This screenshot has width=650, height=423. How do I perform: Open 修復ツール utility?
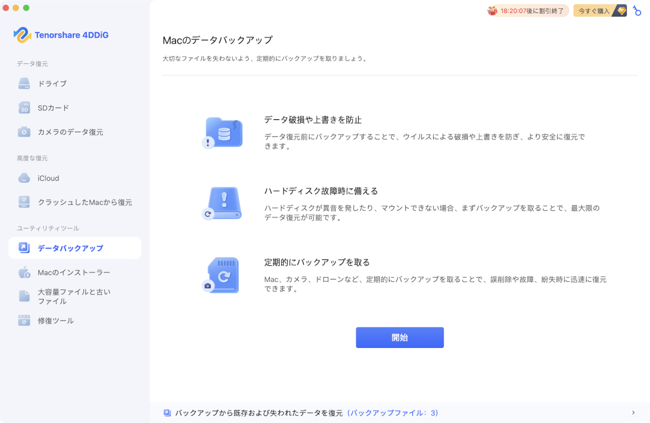point(74,321)
